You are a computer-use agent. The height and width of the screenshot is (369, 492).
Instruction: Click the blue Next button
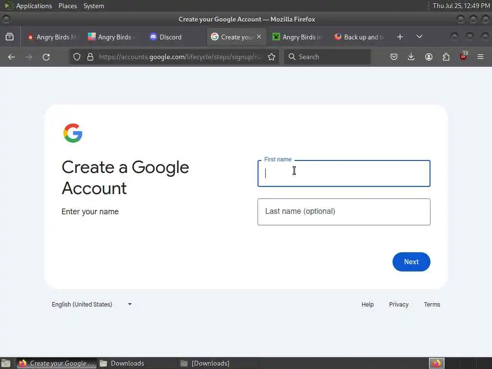tap(411, 262)
